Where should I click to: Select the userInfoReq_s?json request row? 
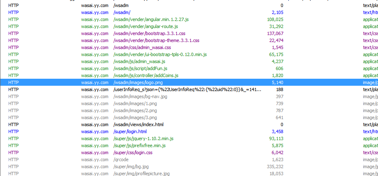(x=189, y=89)
